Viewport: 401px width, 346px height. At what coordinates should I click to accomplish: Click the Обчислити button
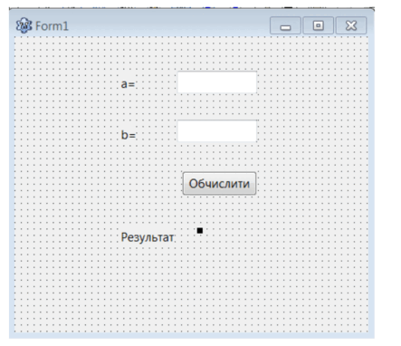[x=219, y=183]
